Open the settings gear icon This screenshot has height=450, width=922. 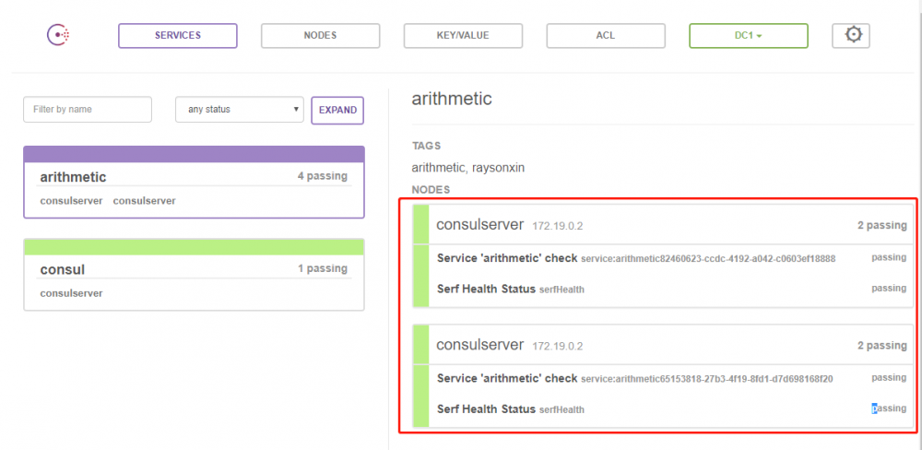coord(851,35)
